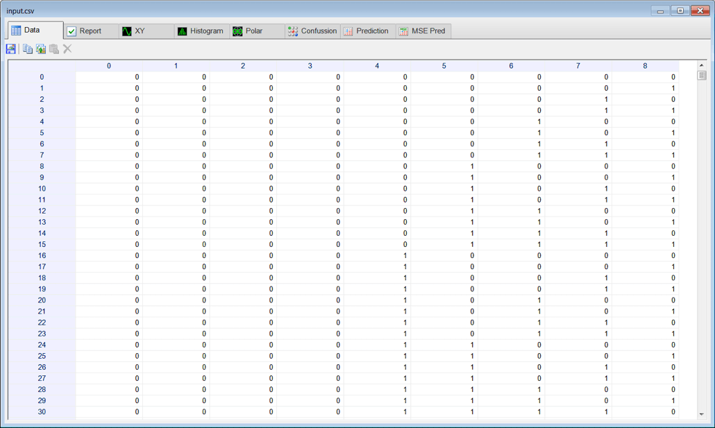
Task: Open the Polar tab
Action: pyautogui.click(x=257, y=31)
